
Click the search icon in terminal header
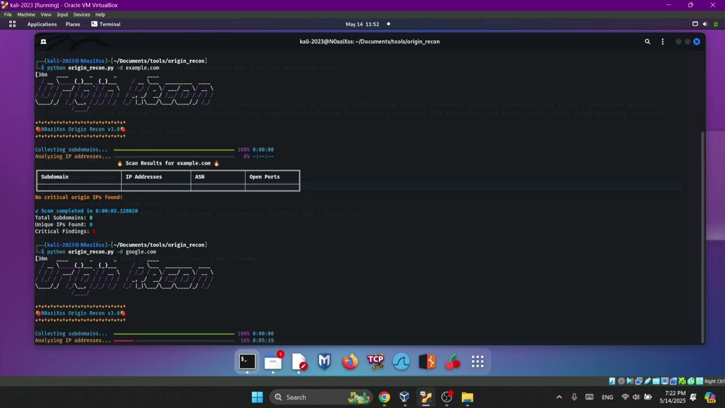click(647, 41)
